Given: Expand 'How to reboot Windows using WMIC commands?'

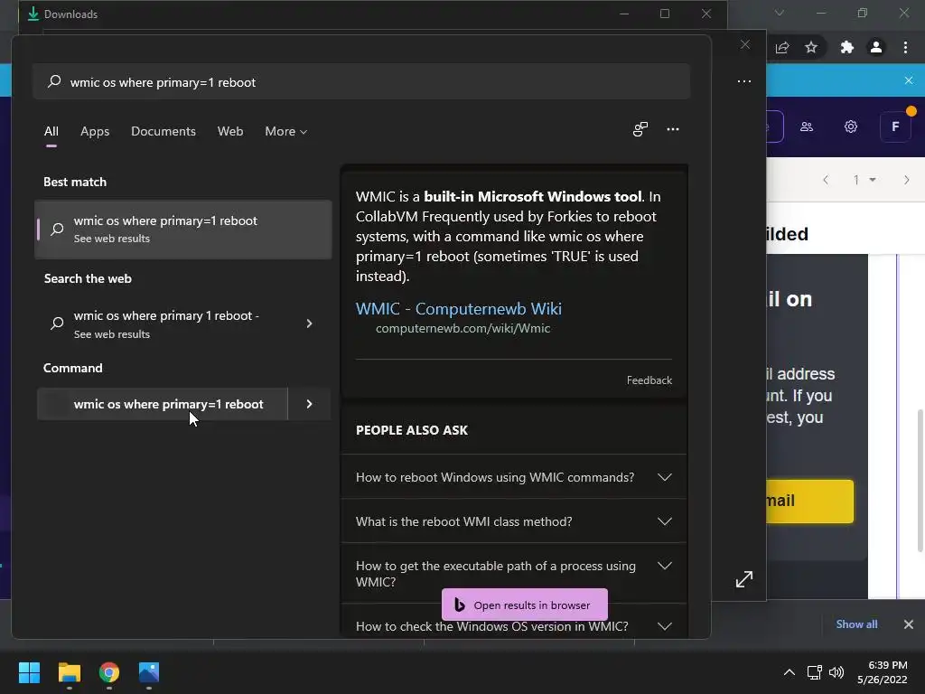Looking at the screenshot, I should [514, 477].
